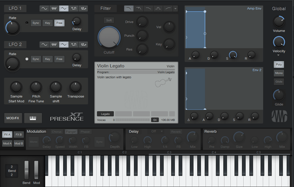Click the Reverb Size knob
The image size is (294, 187).
239,137
